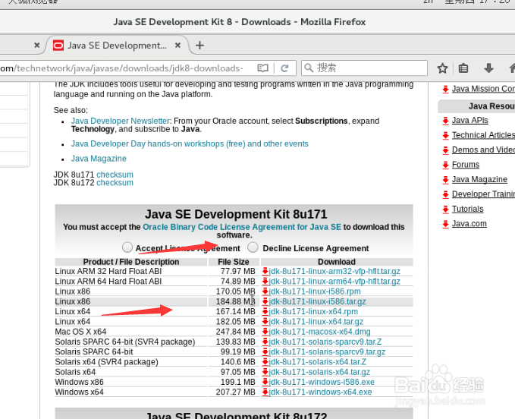Click download arrow icon beside jdk-8u171-macosx-x64.dmg

click(265, 332)
